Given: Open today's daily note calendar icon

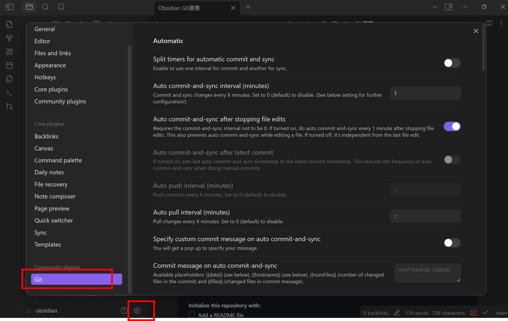Looking at the screenshot, I should pyautogui.click(x=9, y=66).
